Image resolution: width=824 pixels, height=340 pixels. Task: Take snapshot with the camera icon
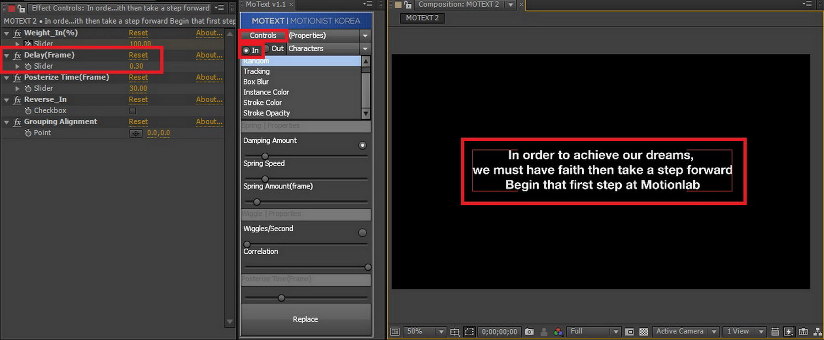[529, 332]
